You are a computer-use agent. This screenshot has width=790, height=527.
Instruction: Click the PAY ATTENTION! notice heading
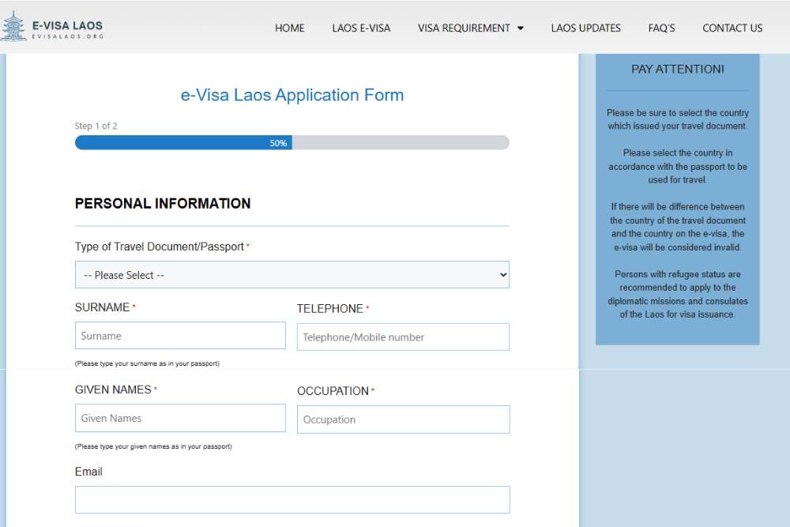677,70
